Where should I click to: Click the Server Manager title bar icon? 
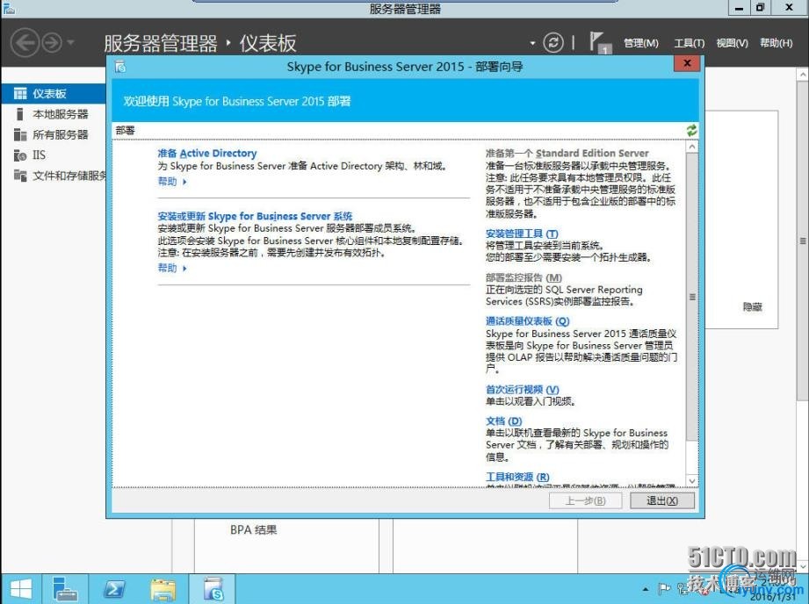(9, 8)
